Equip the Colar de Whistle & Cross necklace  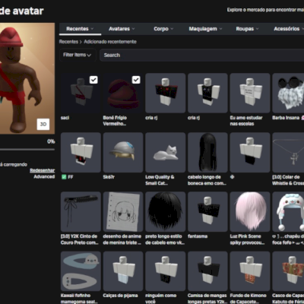pos(288,152)
